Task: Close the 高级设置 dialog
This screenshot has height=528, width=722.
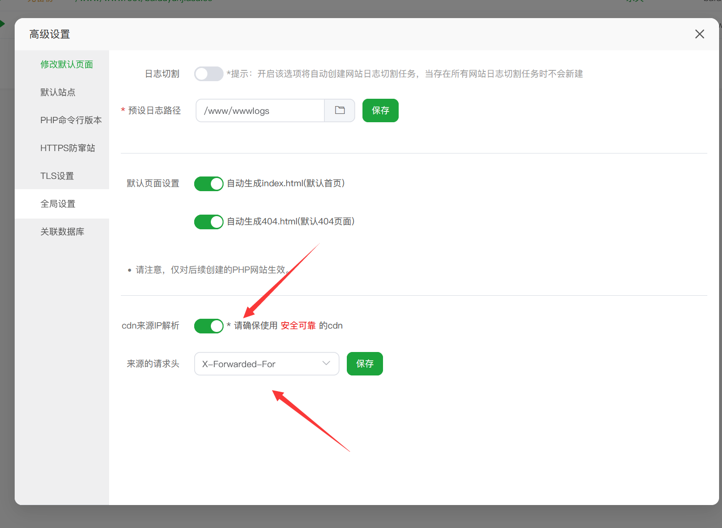Action: pos(699,34)
